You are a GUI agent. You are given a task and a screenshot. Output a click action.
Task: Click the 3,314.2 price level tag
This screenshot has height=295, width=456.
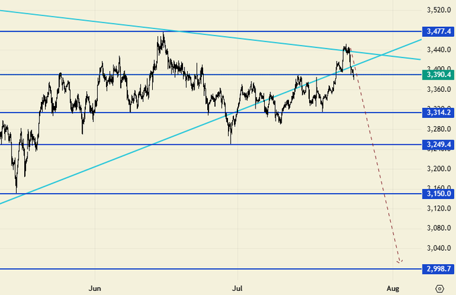(439, 113)
